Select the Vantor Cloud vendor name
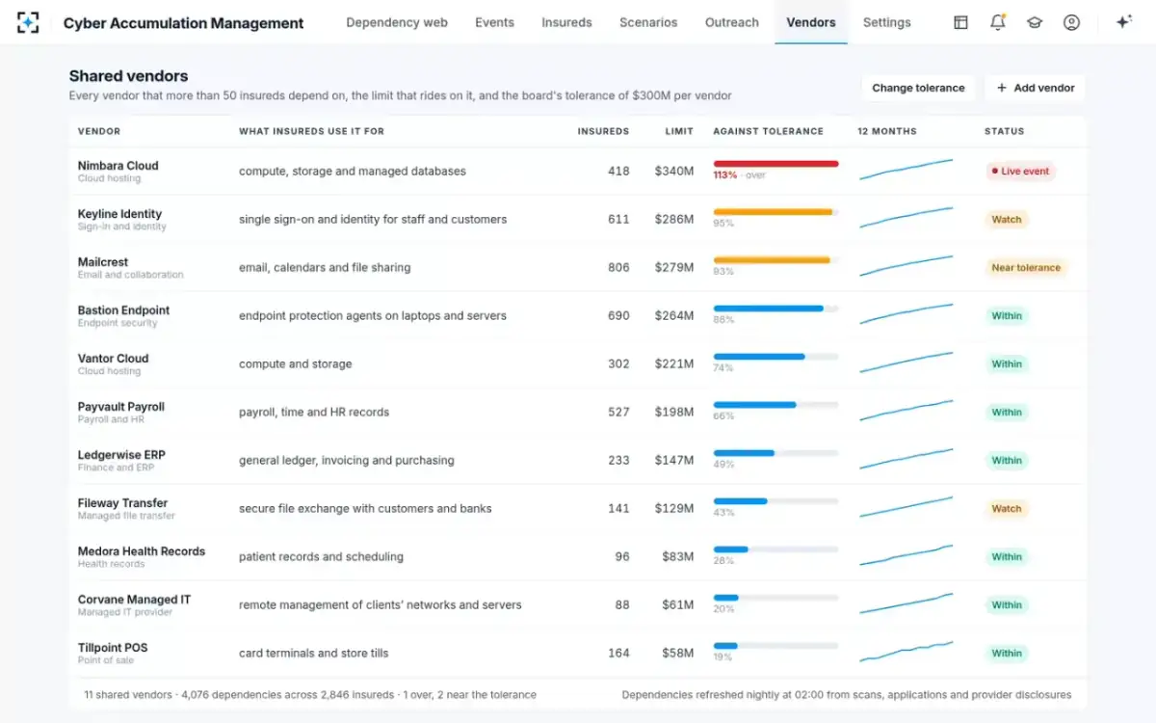The width and height of the screenshot is (1156, 723). pyautogui.click(x=113, y=359)
